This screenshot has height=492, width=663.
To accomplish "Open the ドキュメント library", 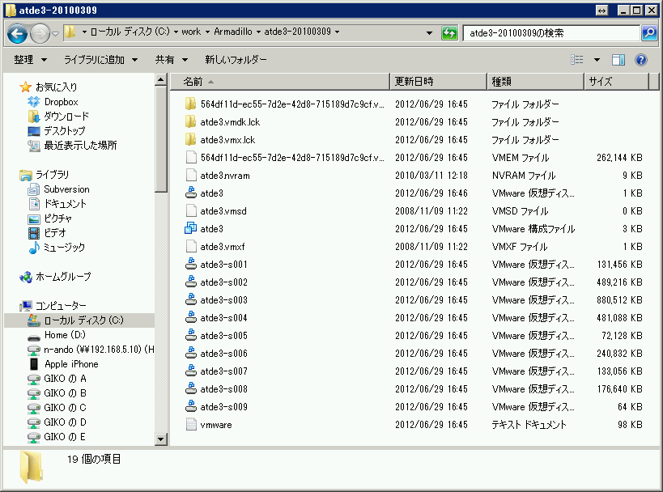I will (x=57, y=204).
